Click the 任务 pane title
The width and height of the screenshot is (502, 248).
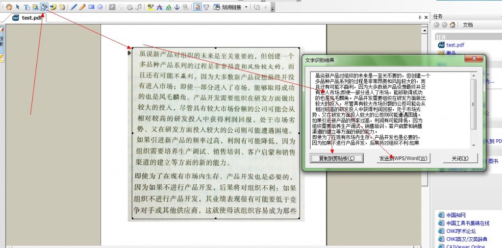pyautogui.click(x=438, y=17)
